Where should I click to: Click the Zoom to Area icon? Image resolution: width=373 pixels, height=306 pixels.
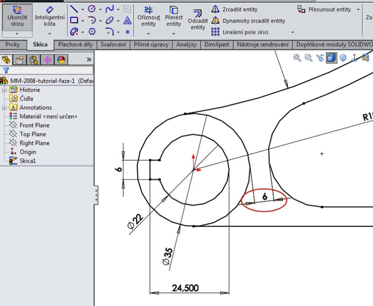click(308, 58)
